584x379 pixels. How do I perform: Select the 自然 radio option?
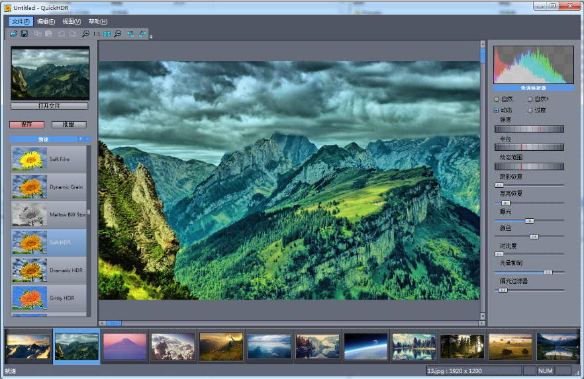coord(497,99)
